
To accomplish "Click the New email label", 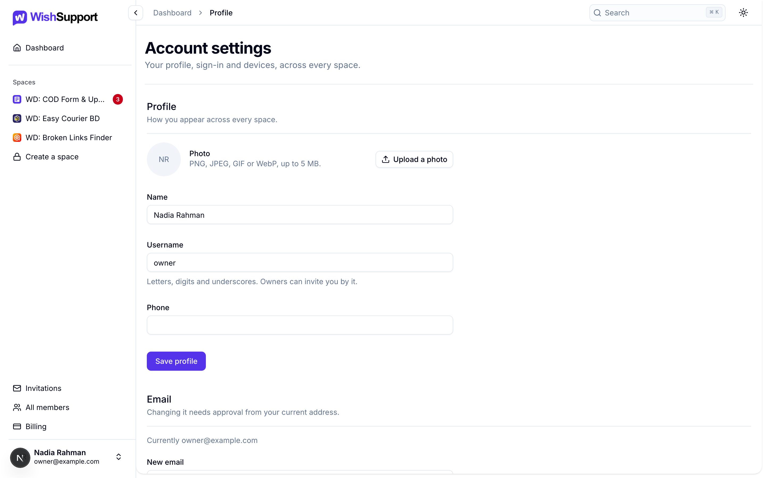I will click(x=165, y=462).
